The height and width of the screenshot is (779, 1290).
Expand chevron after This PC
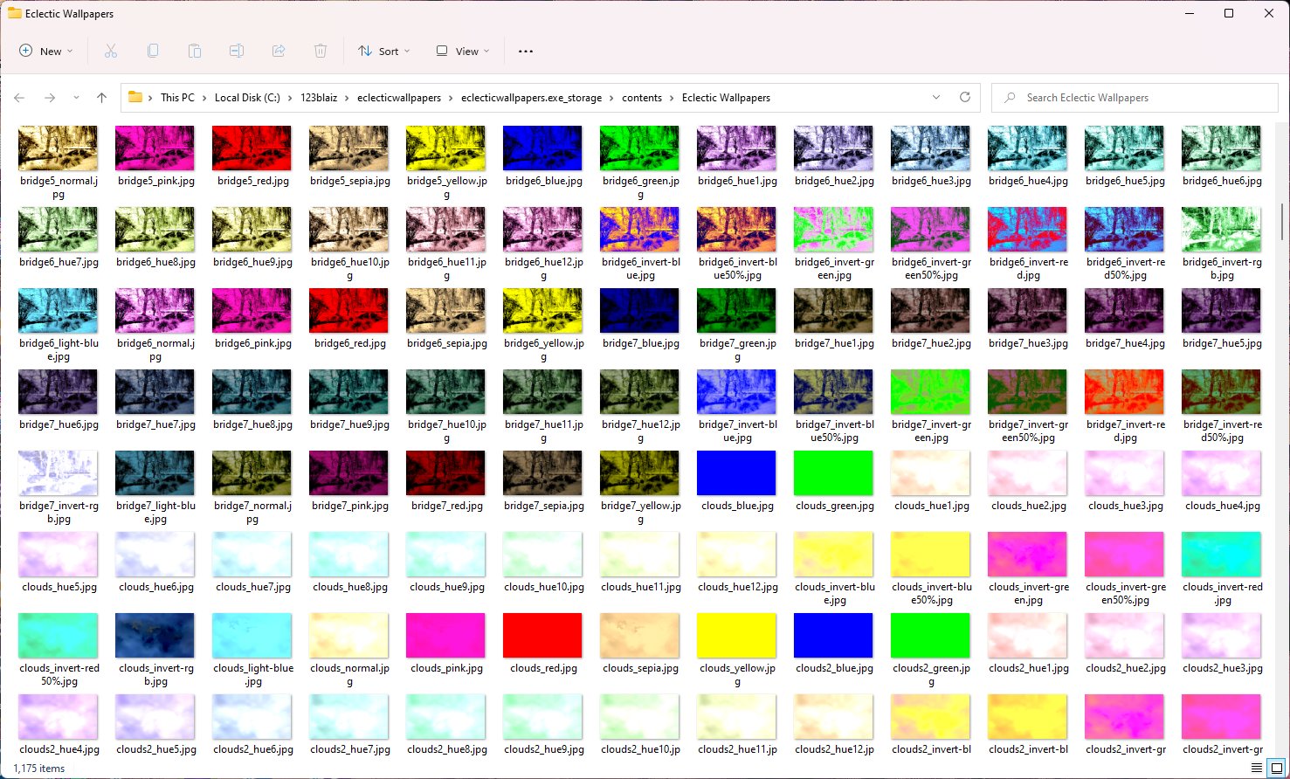tap(204, 98)
